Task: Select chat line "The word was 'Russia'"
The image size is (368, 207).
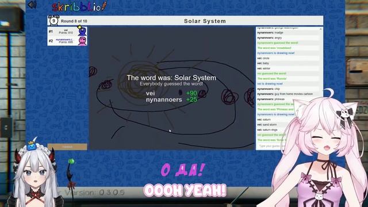Action: tap(272, 79)
